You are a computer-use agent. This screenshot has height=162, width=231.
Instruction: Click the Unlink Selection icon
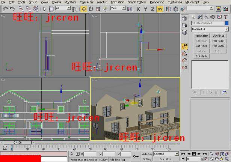(x=29, y=9)
